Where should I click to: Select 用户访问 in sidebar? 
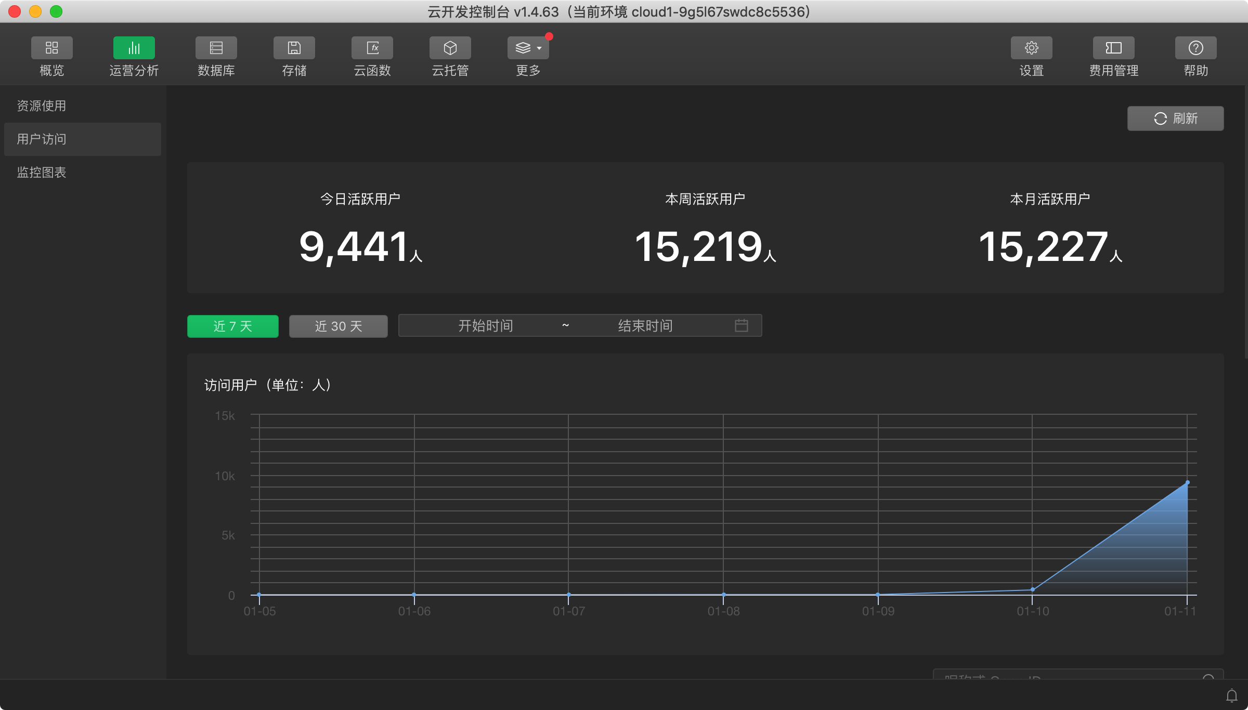tap(42, 139)
